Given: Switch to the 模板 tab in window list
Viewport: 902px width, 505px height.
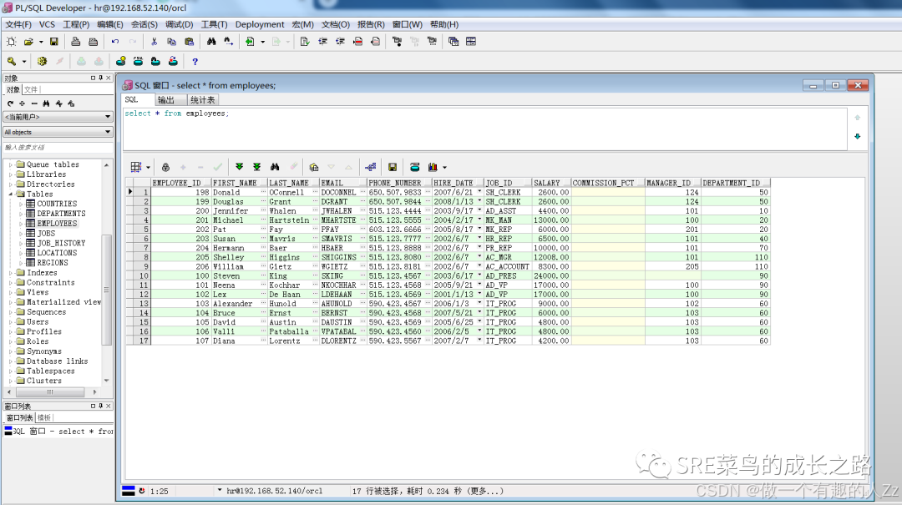Looking at the screenshot, I should coord(44,417).
